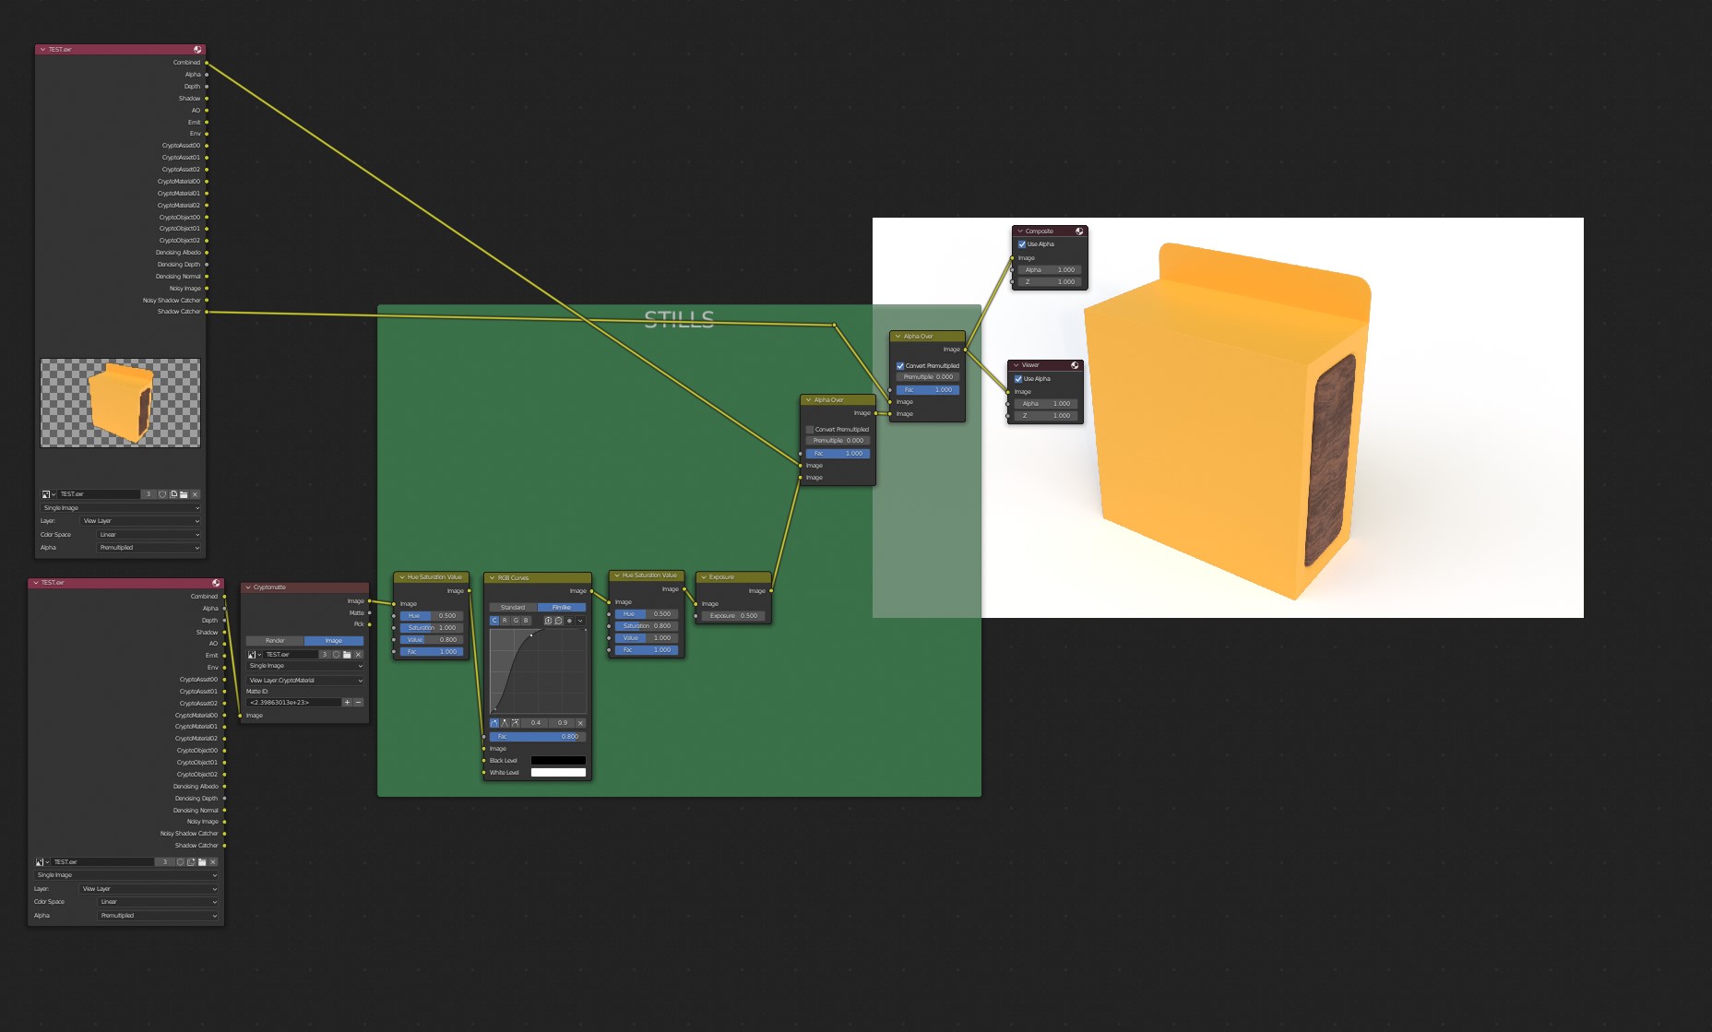This screenshot has height=1032, width=1712.
Task: Switch Cryptomatte source to Image
Action: click(334, 641)
